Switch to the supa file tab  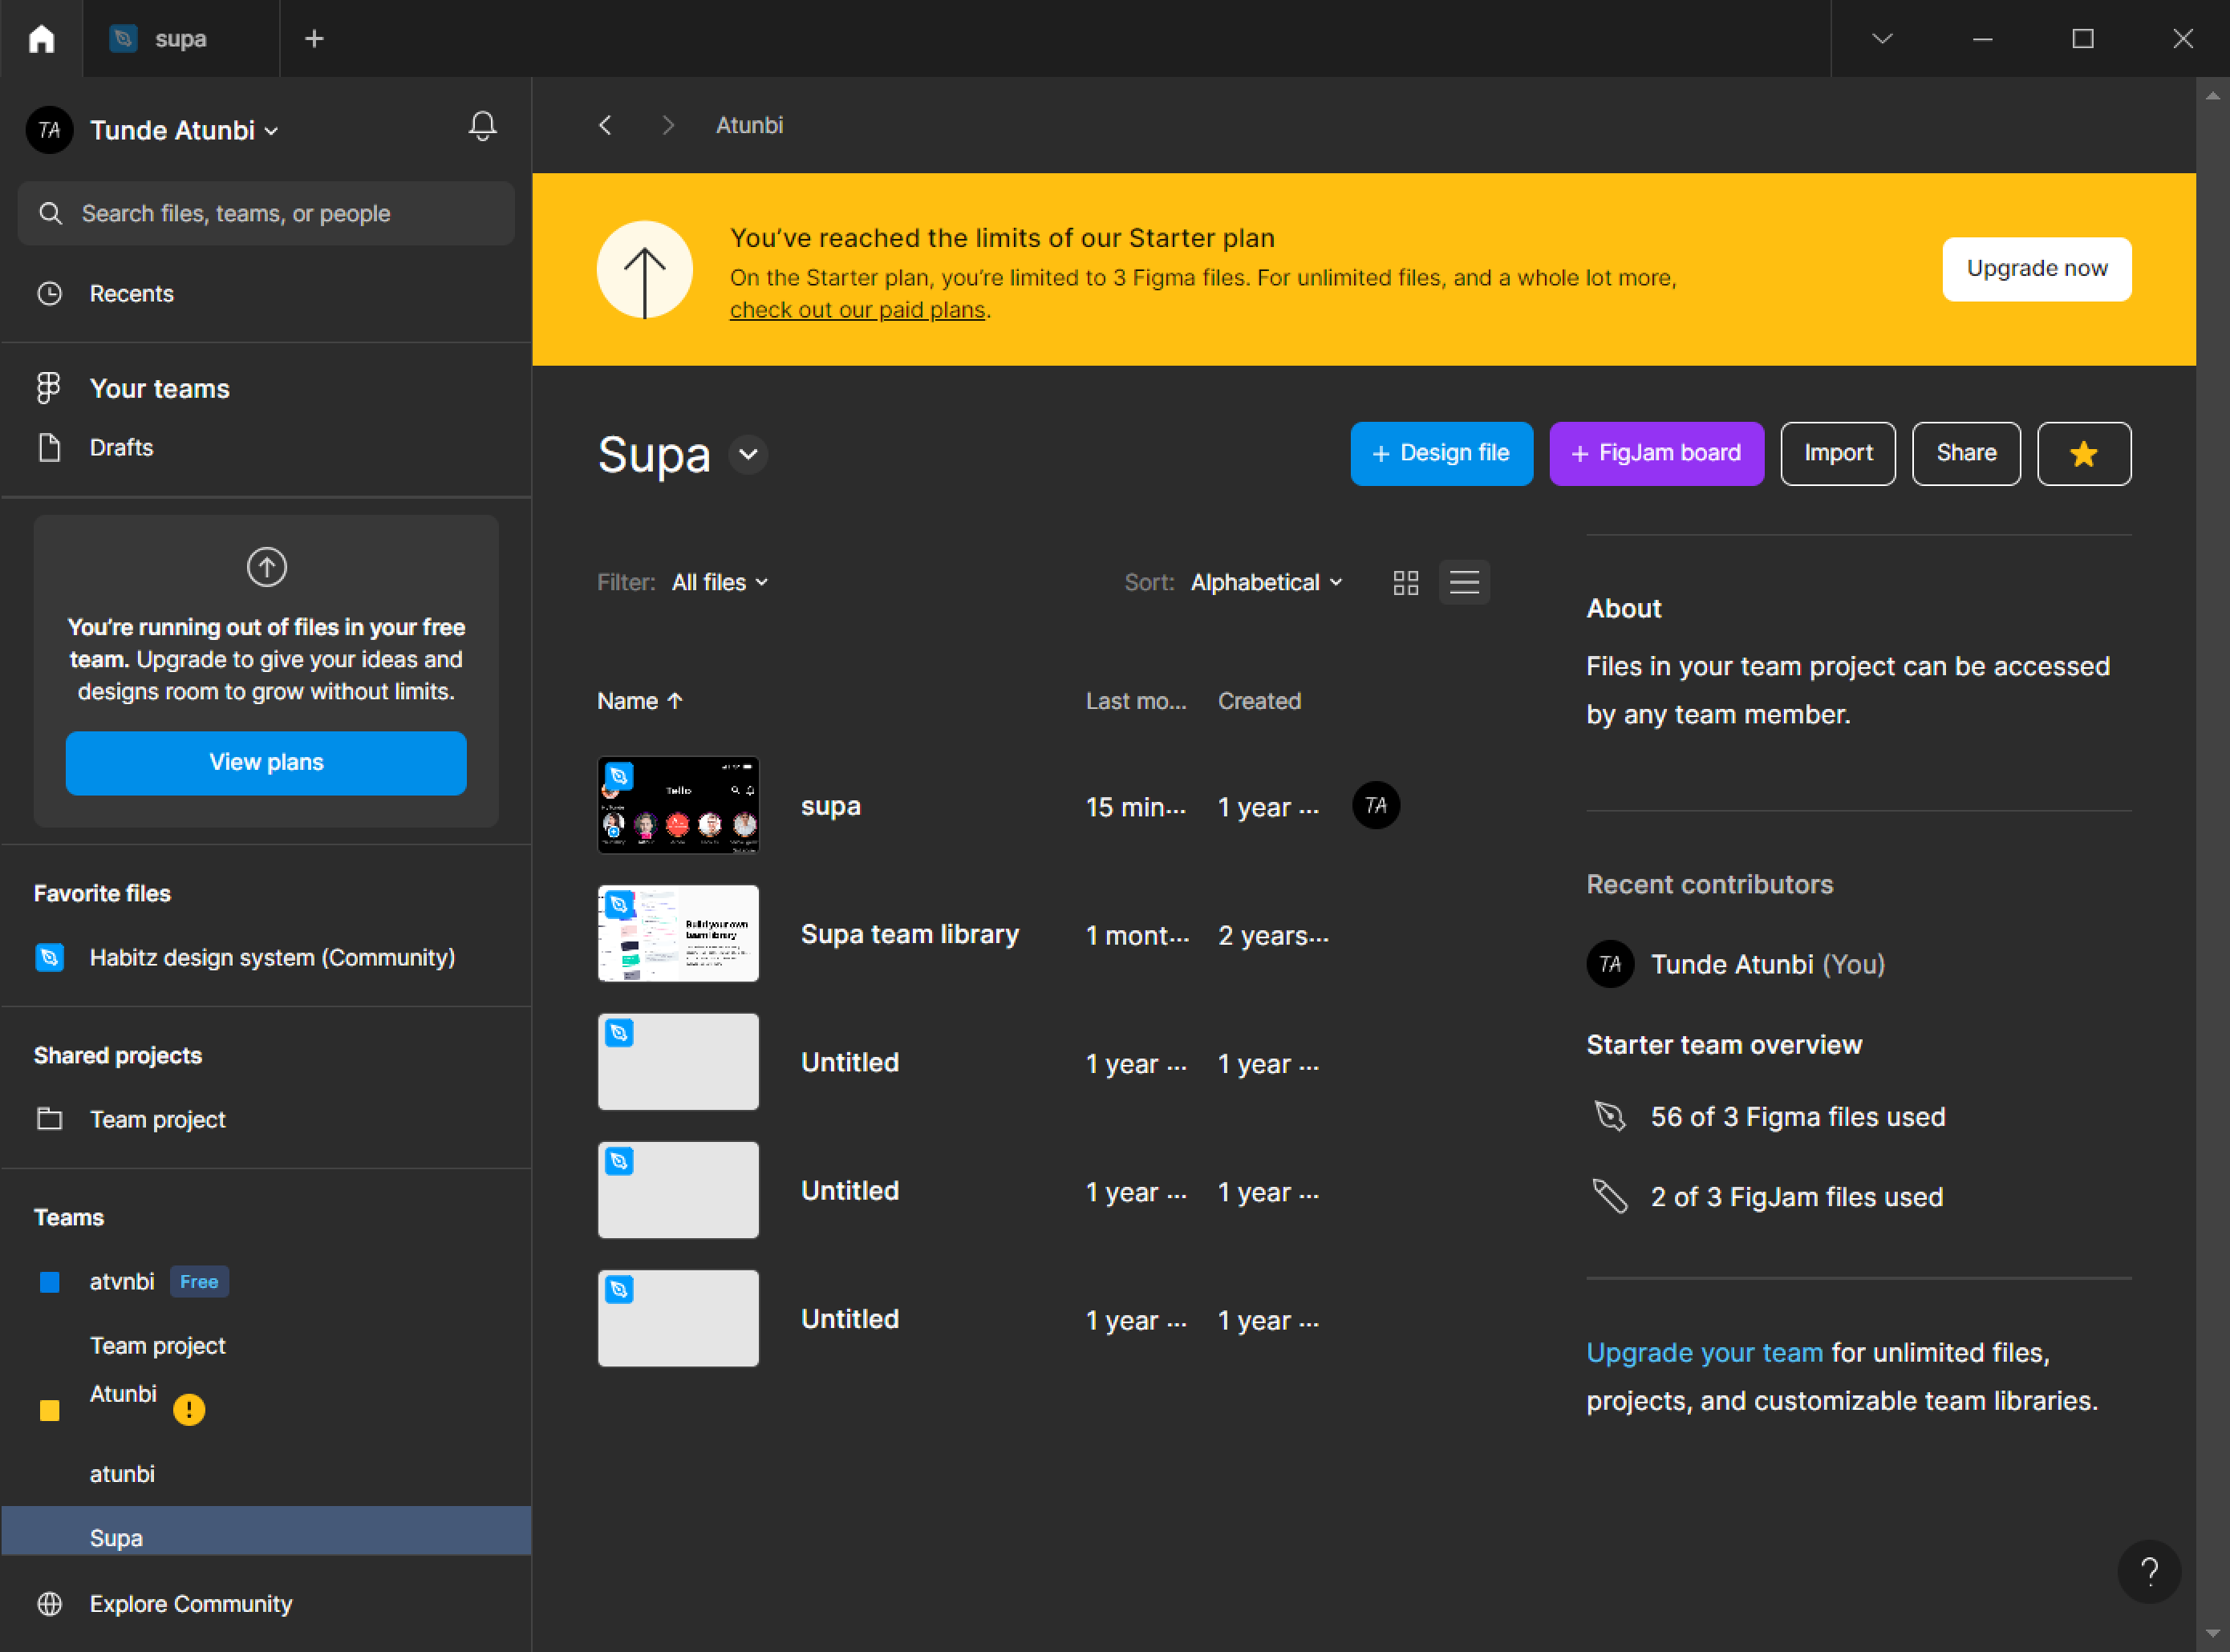click(x=180, y=38)
